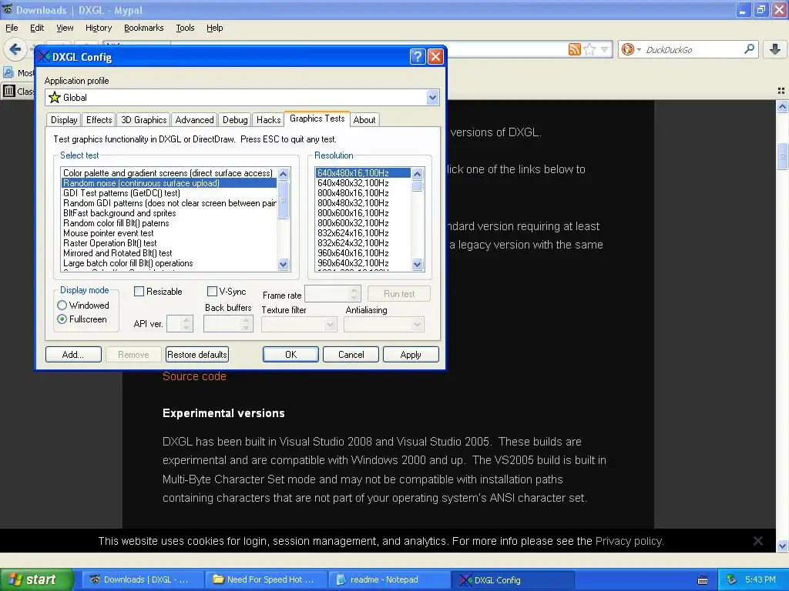The height and width of the screenshot is (591, 789).
Task: Open the browser Tools menu
Action: [x=185, y=28]
